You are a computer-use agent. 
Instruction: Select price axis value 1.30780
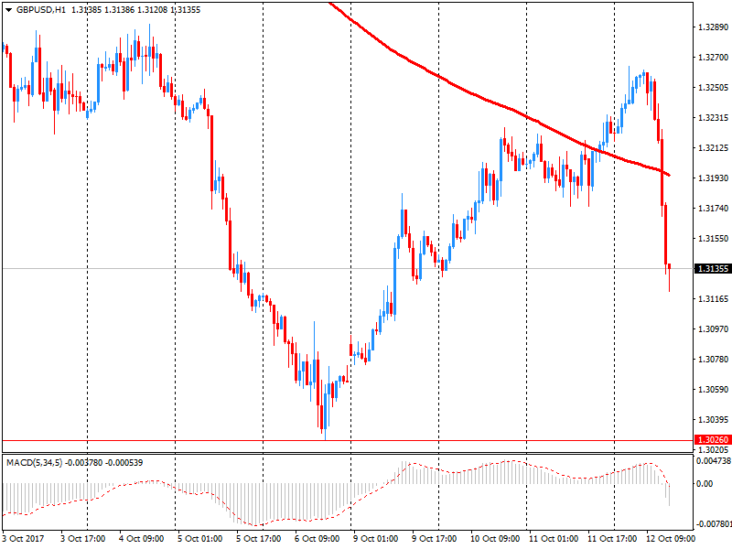713,359
